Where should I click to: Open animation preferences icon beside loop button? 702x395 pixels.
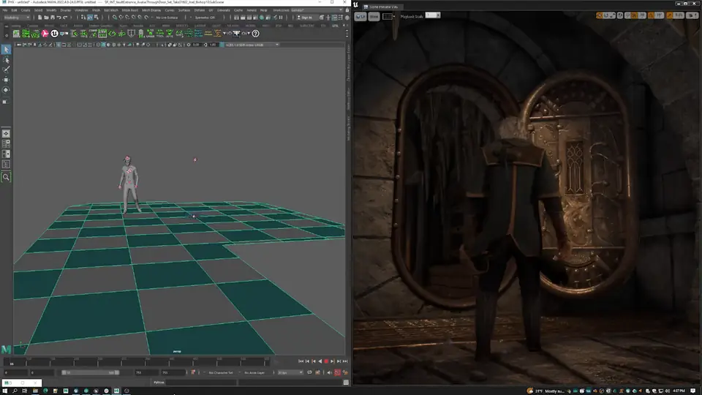pyautogui.click(x=317, y=372)
